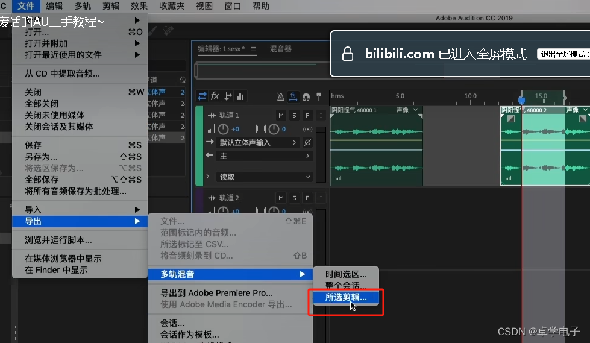The height and width of the screenshot is (343, 590).
Task: Select 从 CD 中提取音频... menu item
Action: [x=80, y=74]
